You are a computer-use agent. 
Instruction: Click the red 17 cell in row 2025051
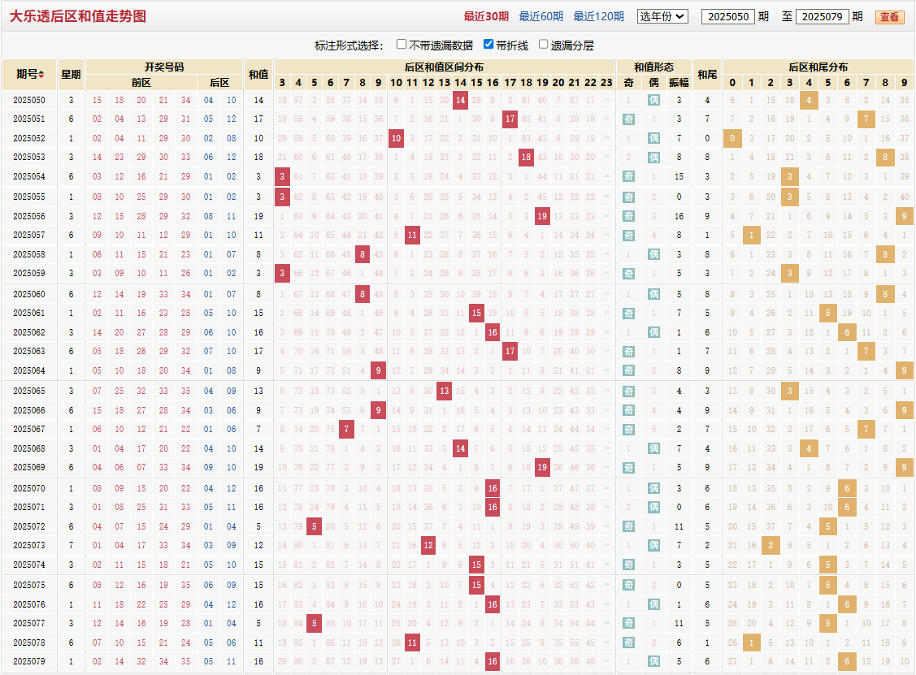[510, 119]
